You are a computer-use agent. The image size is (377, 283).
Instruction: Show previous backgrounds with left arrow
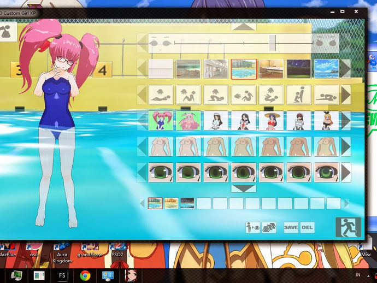pos(142,69)
